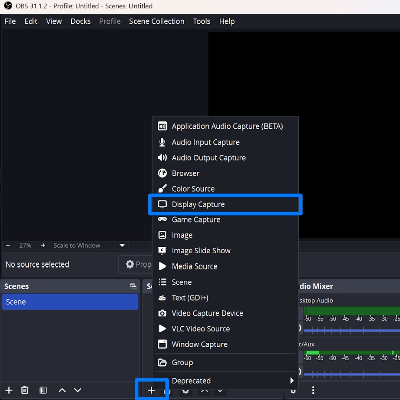The width and height of the screenshot is (400, 400).
Task: Select the Scene item in Scenes list
Action: [x=70, y=302]
